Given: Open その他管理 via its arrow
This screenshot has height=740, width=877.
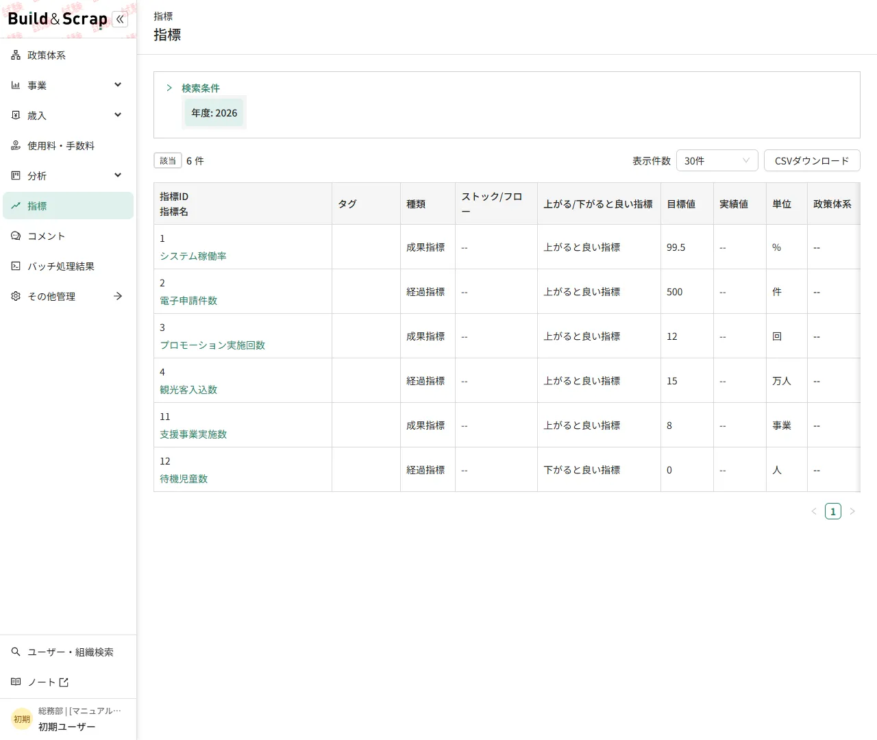Looking at the screenshot, I should (118, 296).
